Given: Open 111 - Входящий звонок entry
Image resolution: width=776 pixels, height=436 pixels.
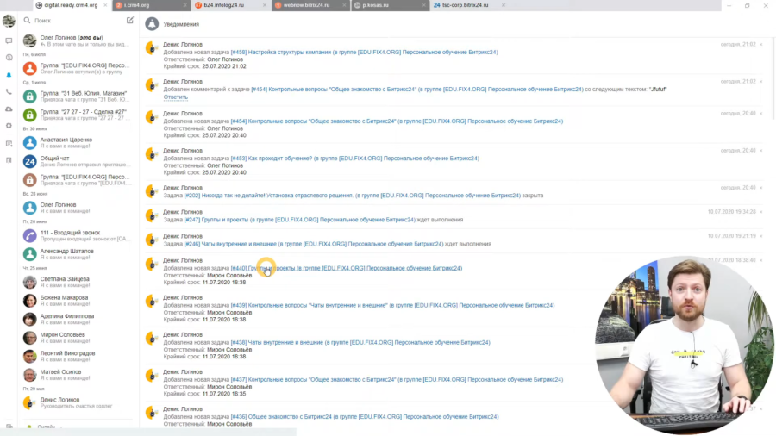Looking at the screenshot, I should [x=77, y=235].
